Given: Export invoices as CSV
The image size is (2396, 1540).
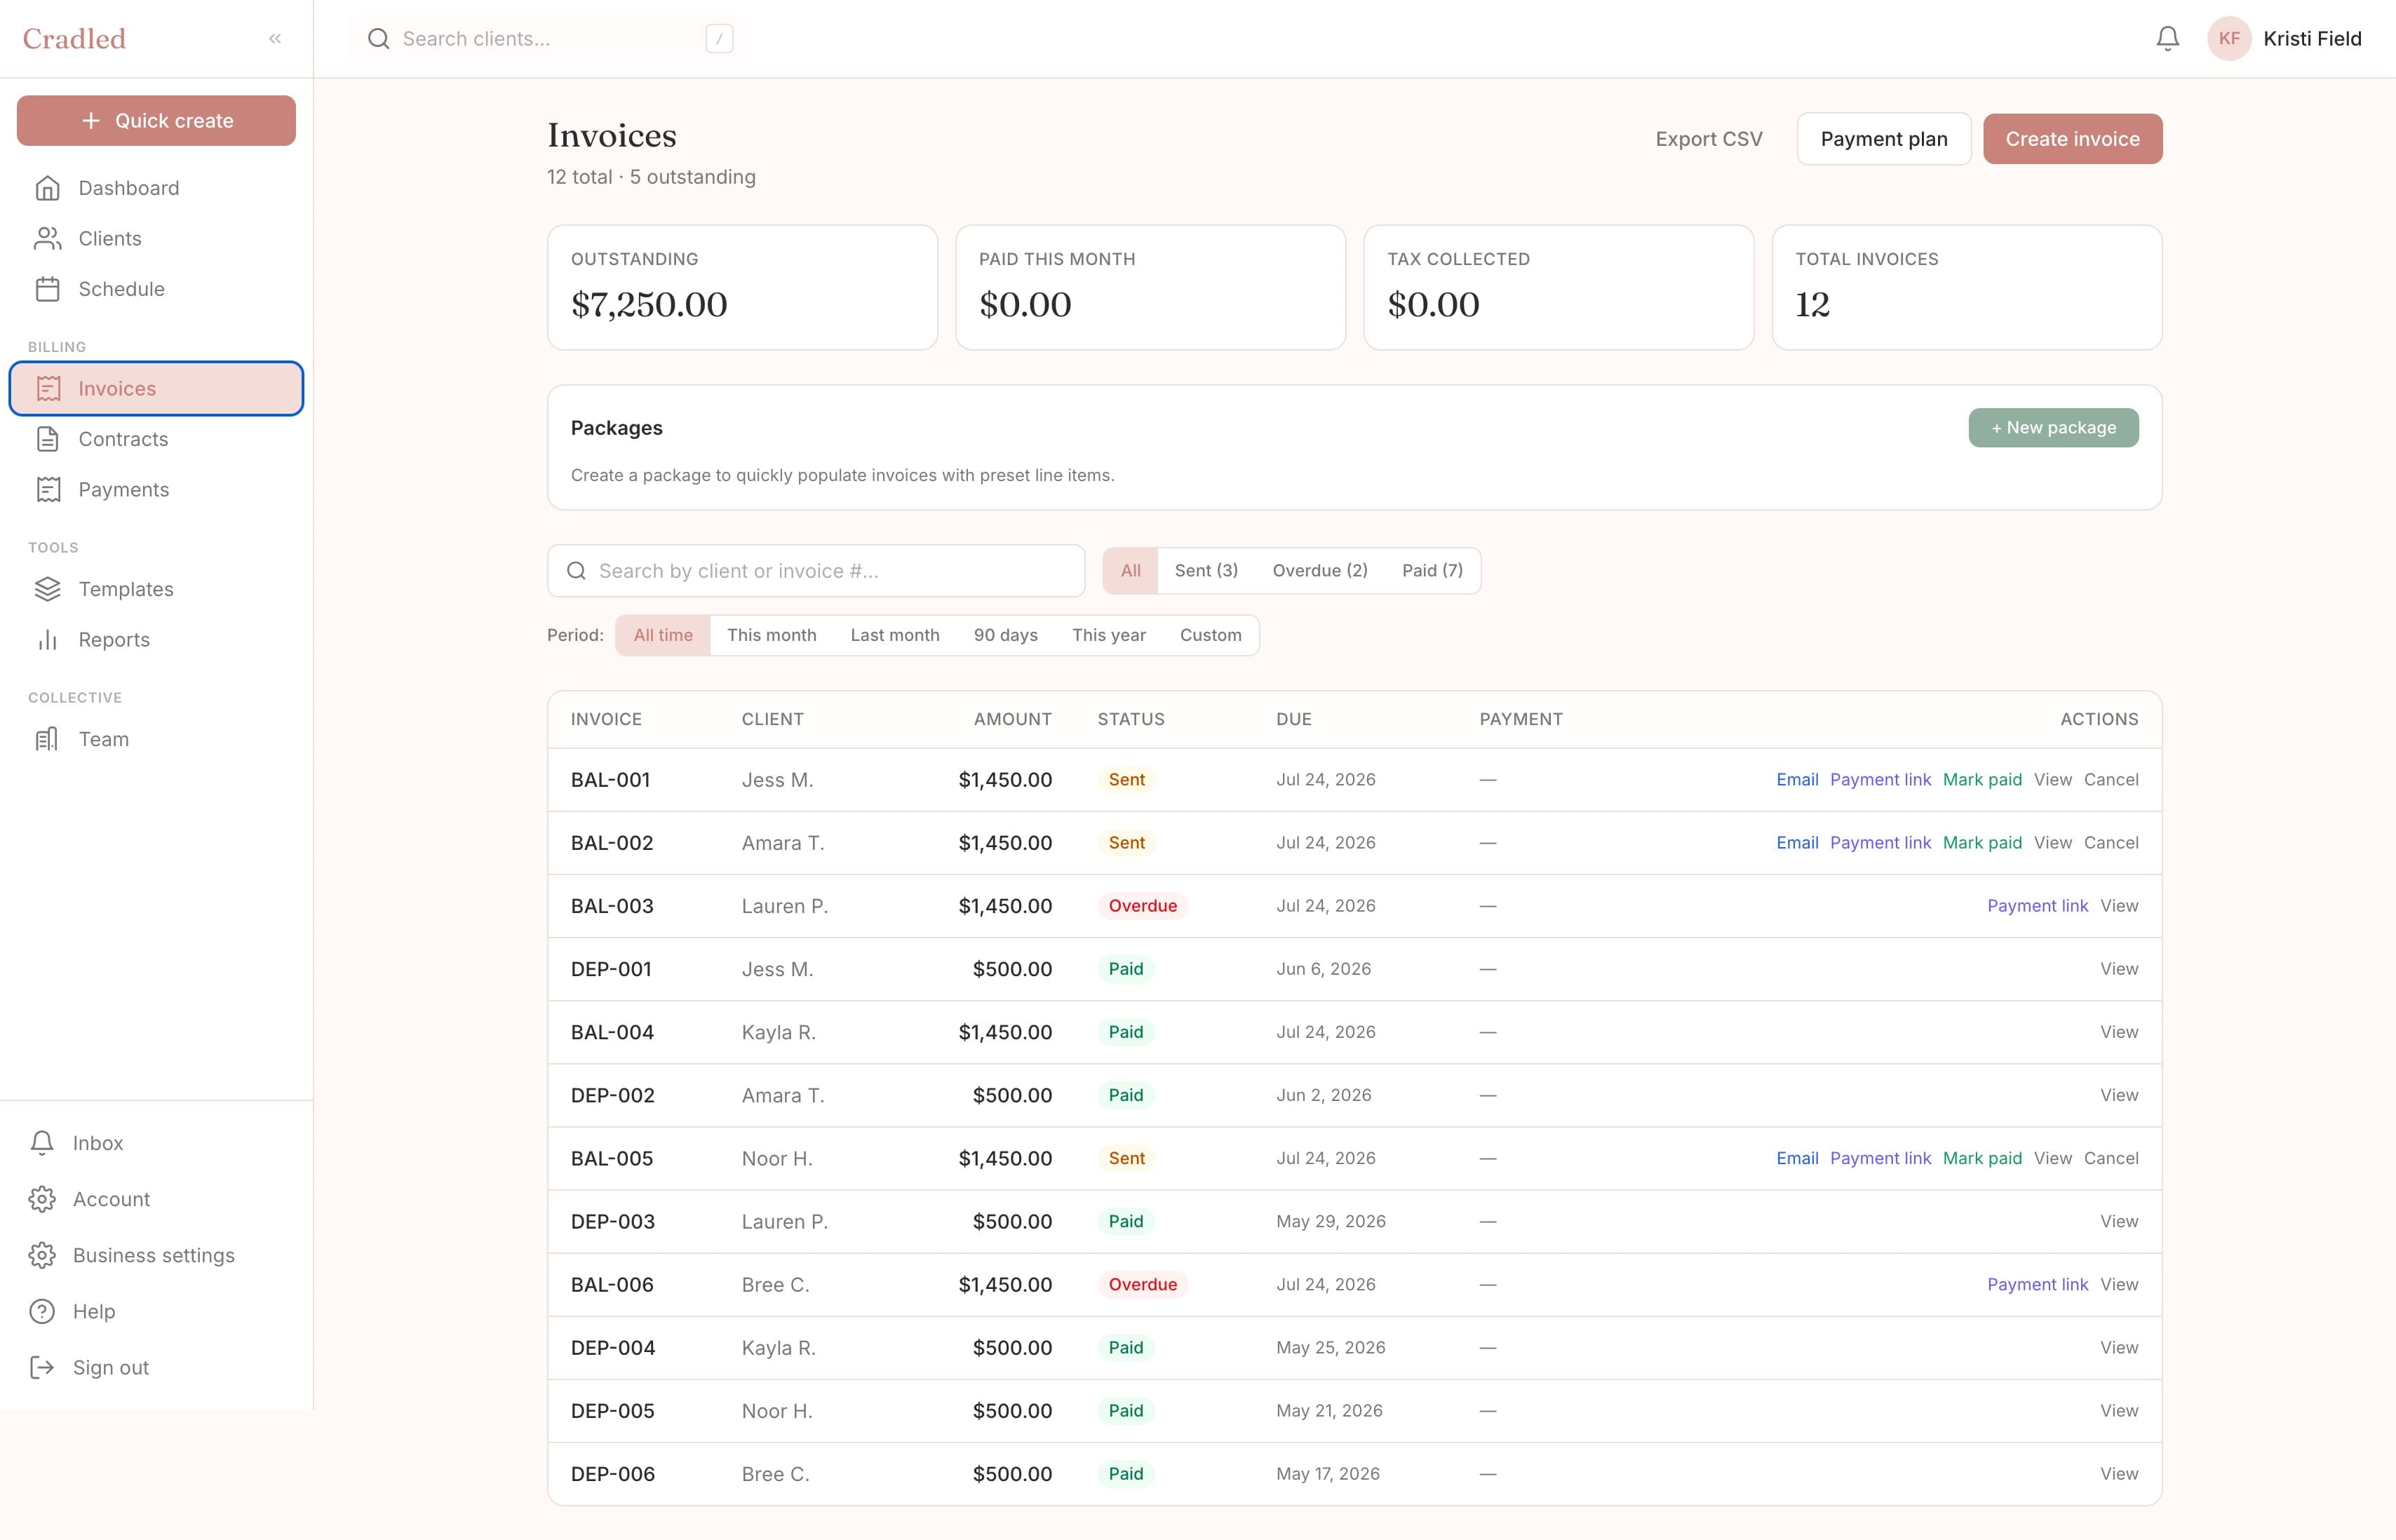Looking at the screenshot, I should point(1709,139).
